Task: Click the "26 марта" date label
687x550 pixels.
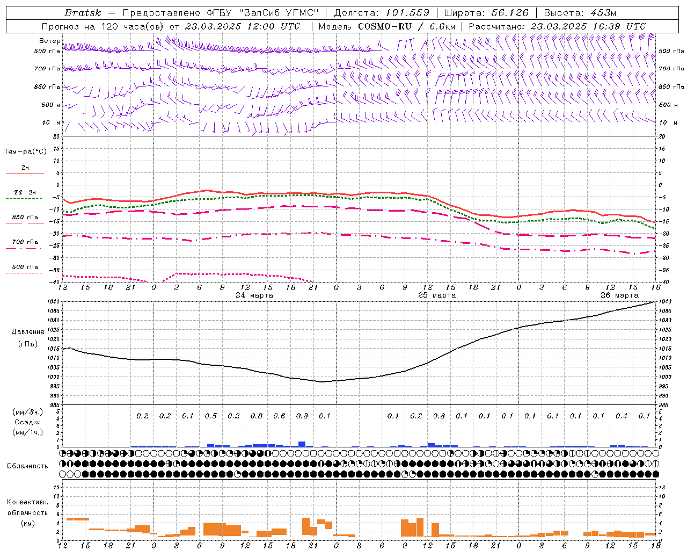Action: [x=619, y=295]
